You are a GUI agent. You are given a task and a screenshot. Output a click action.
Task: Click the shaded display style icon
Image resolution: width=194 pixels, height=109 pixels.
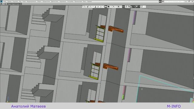coord(109,7)
